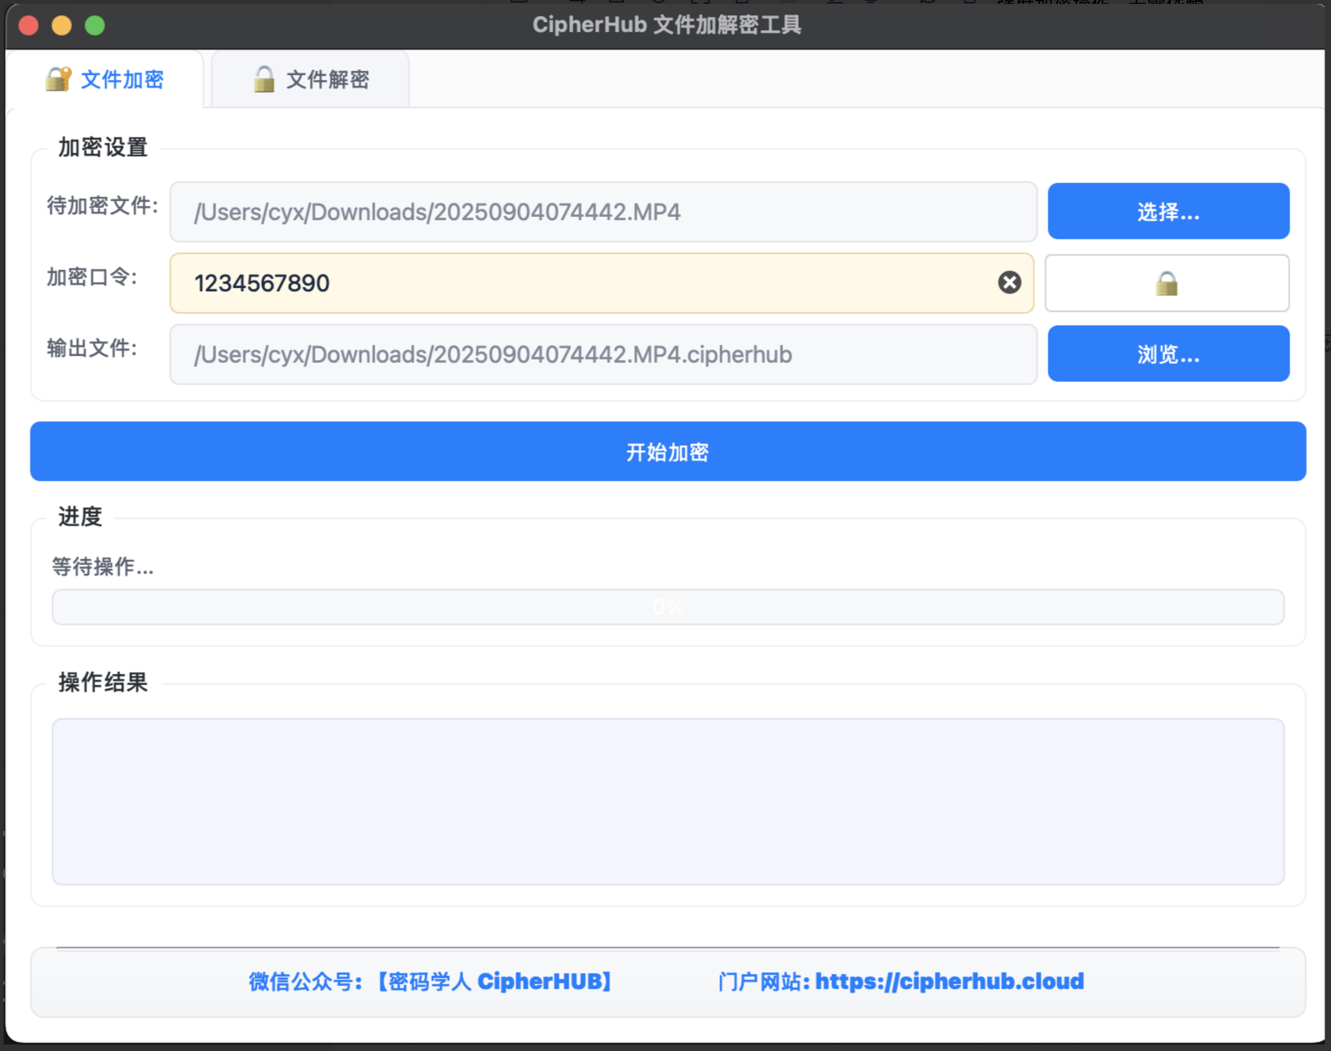The height and width of the screenshot is (1051, 1331).
Task: Clear the password using the X icon
Action: pyautogui.click(x=1009, y=282)
